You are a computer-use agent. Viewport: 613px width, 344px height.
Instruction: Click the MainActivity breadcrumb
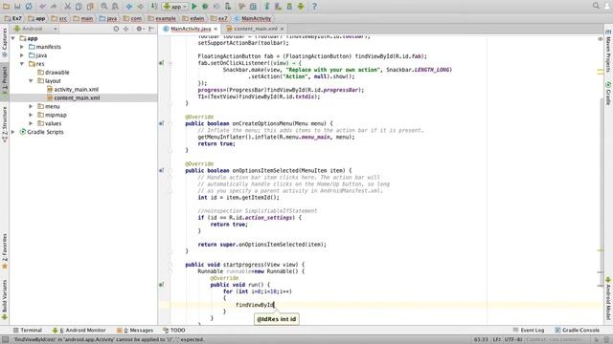coord(253,18)
